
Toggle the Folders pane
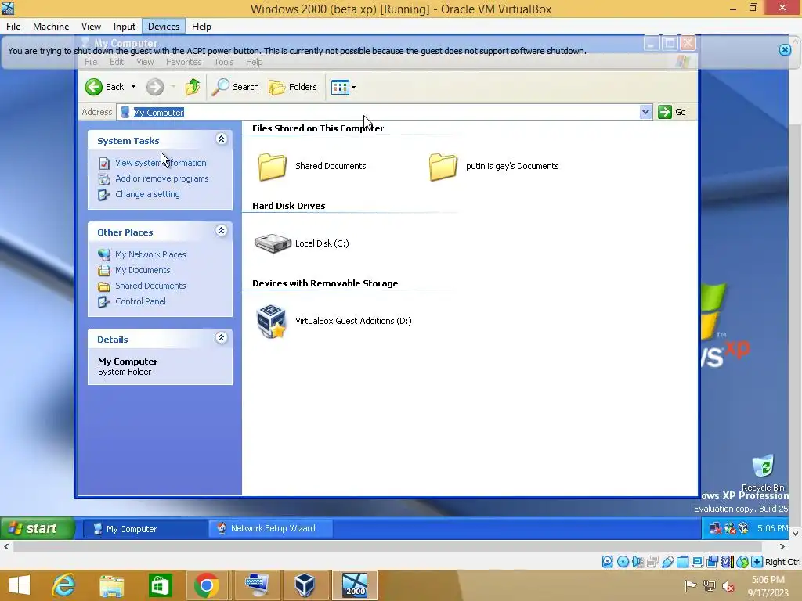(x=293, y=87)
